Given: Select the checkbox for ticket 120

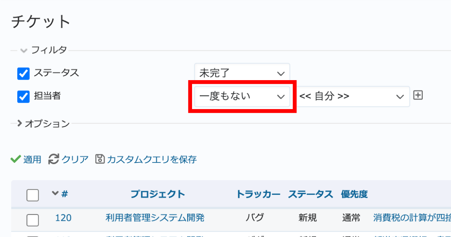Looking at the screenshot, I should click(x=33, y=220).
